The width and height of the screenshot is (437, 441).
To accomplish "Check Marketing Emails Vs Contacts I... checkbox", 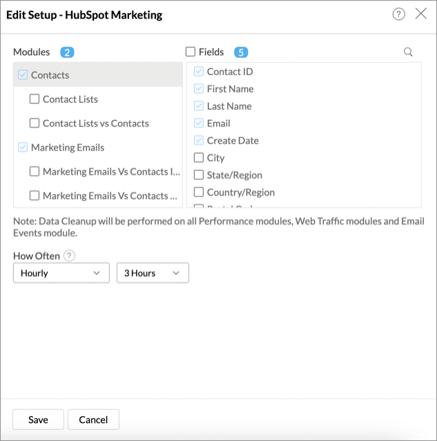I will [35, 172].
